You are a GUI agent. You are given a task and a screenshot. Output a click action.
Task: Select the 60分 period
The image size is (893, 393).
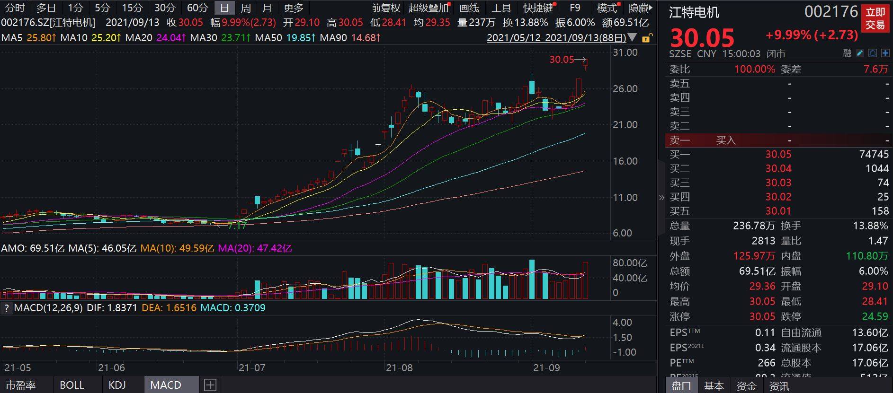197,8
